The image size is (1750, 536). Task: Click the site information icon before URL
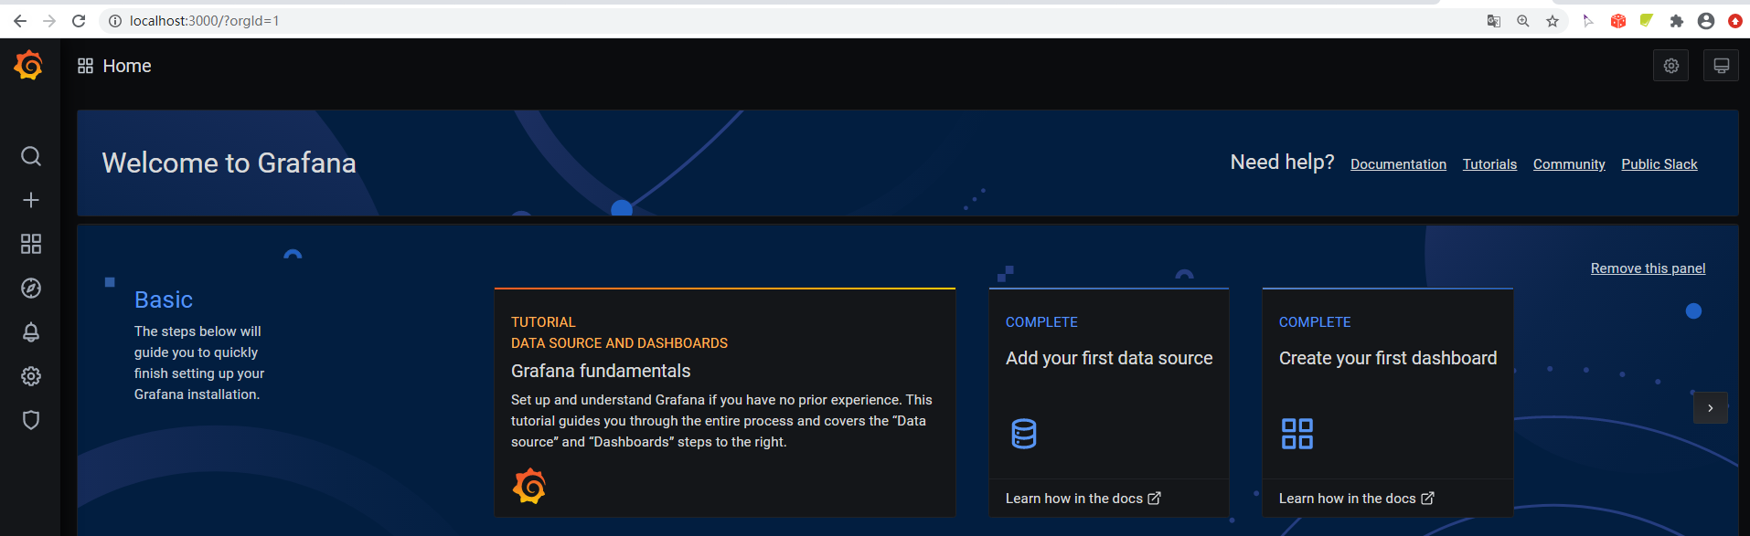click(x=115, y=21)
